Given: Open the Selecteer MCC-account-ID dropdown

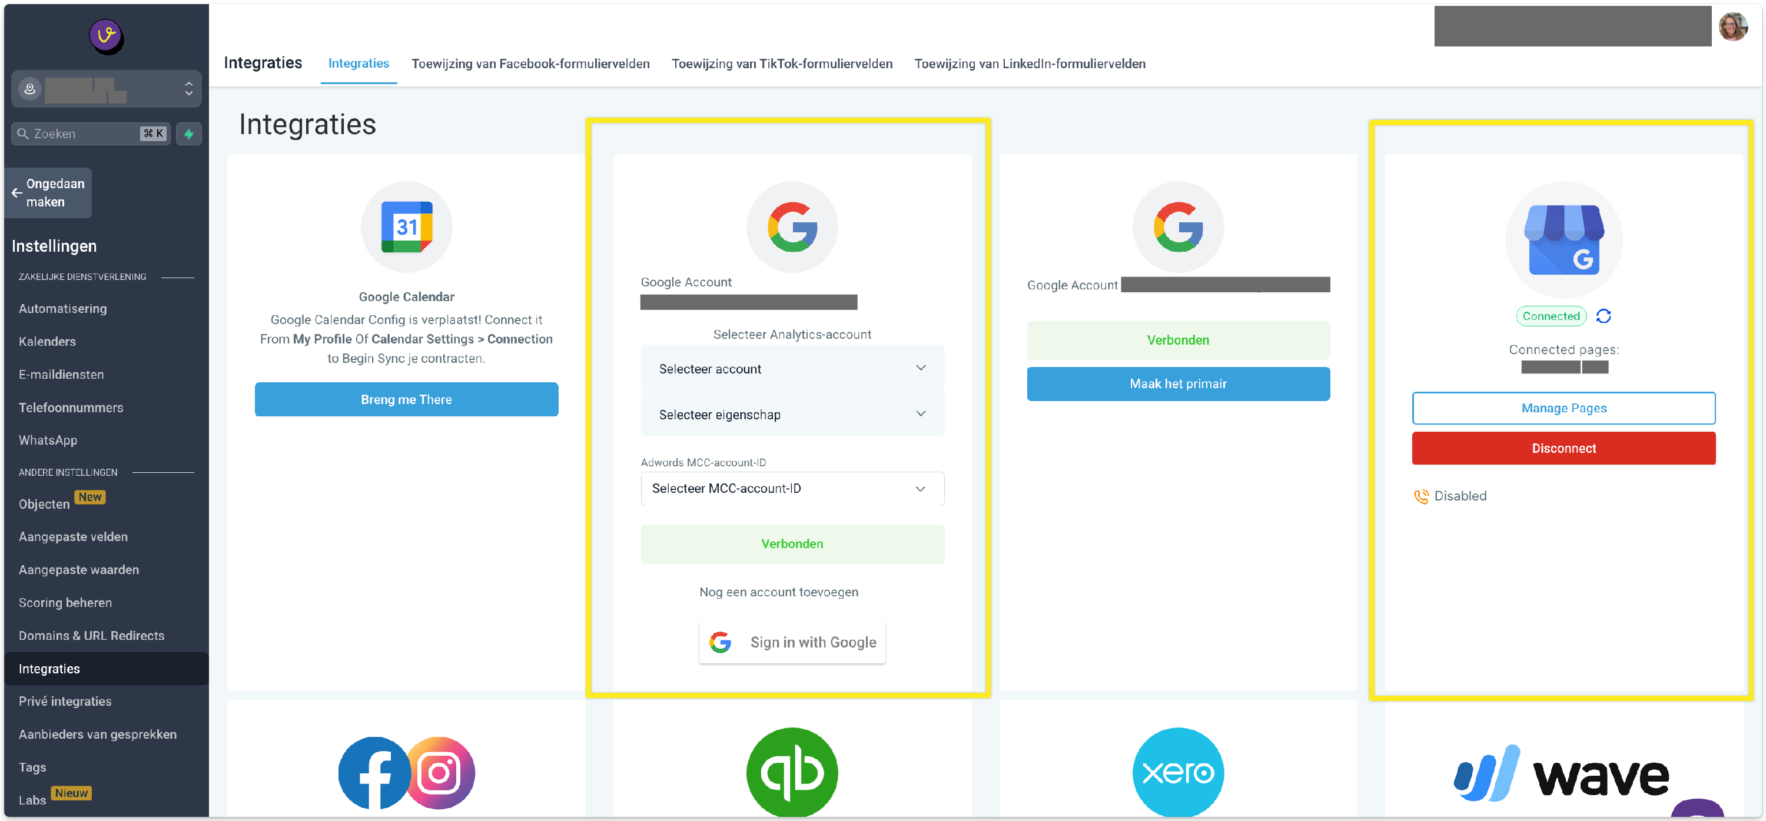Looking at the screenshot, I should coord(792,488).
